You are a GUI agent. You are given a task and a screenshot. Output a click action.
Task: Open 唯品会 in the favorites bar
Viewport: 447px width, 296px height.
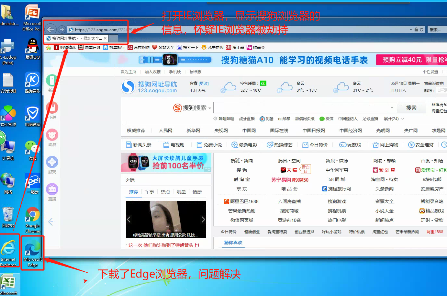[256, 48]
